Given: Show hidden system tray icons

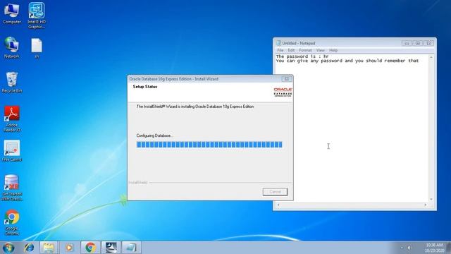Looking at the screenshot, I should pos(402,248).
